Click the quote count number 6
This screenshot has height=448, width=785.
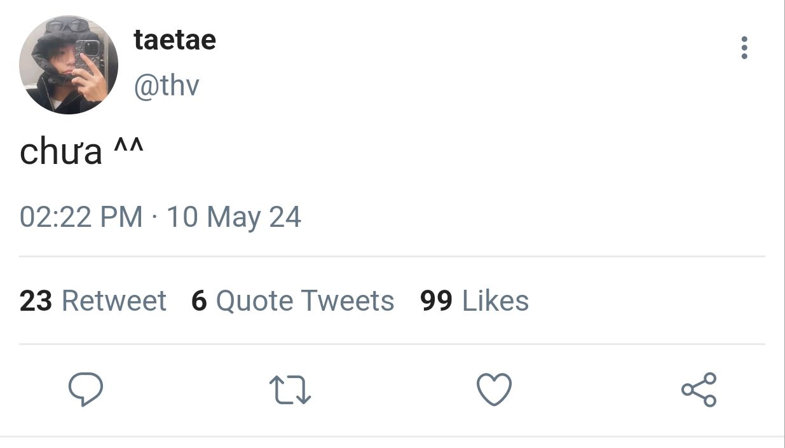click(x=199, y=301)
